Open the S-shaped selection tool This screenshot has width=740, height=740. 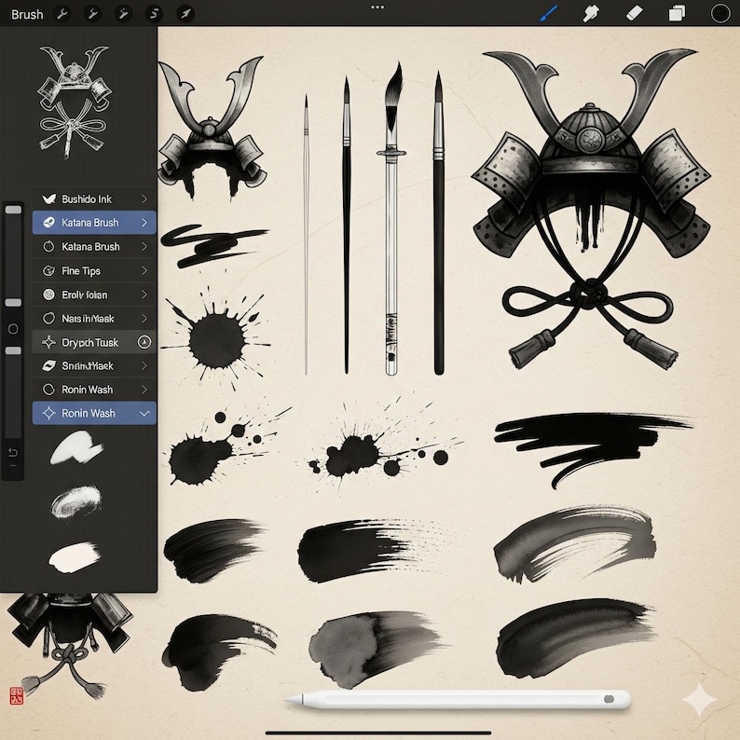154,14
